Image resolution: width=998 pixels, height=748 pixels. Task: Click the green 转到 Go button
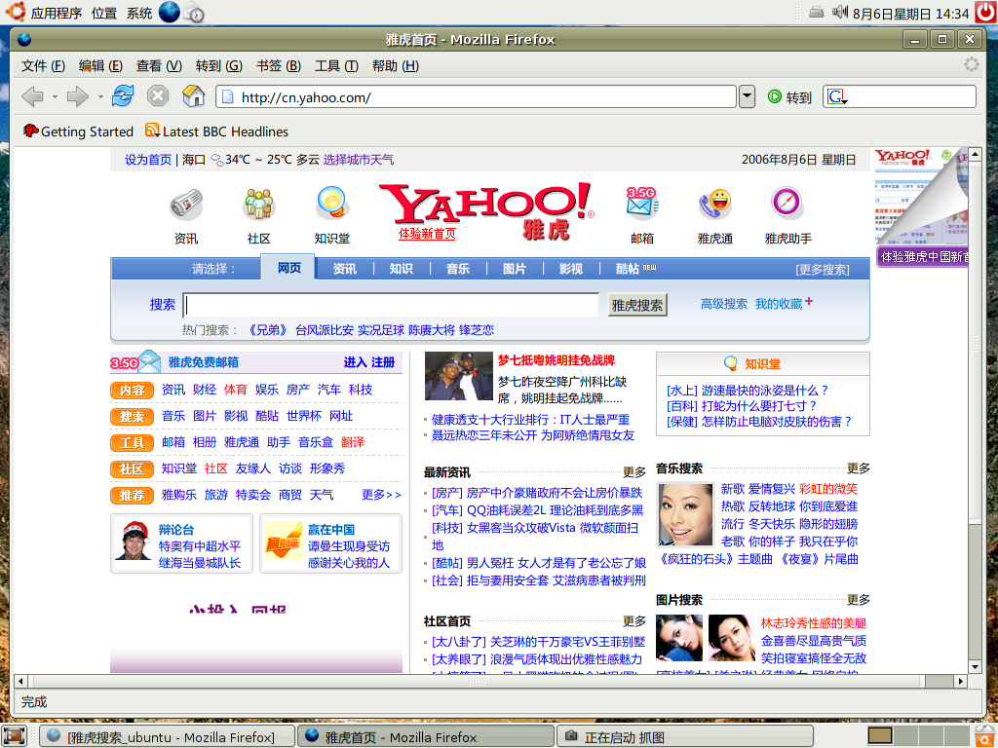[x=789, y=96]
